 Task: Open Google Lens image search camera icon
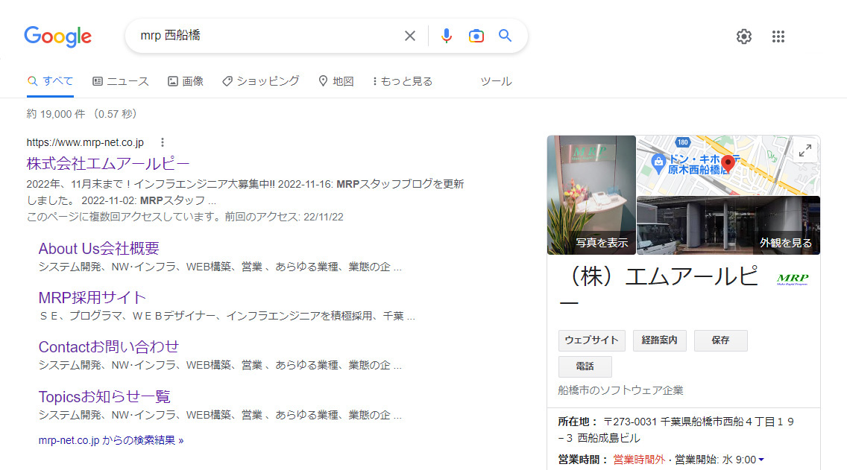coord(476,36)
